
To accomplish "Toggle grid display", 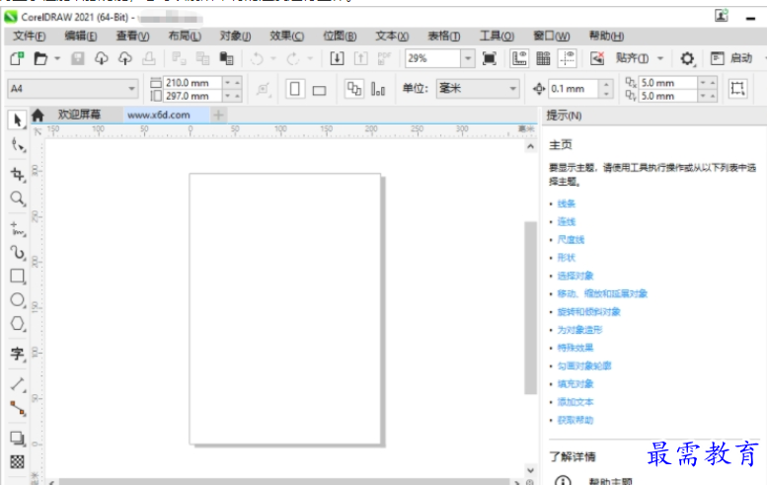I will coord(543,58).
